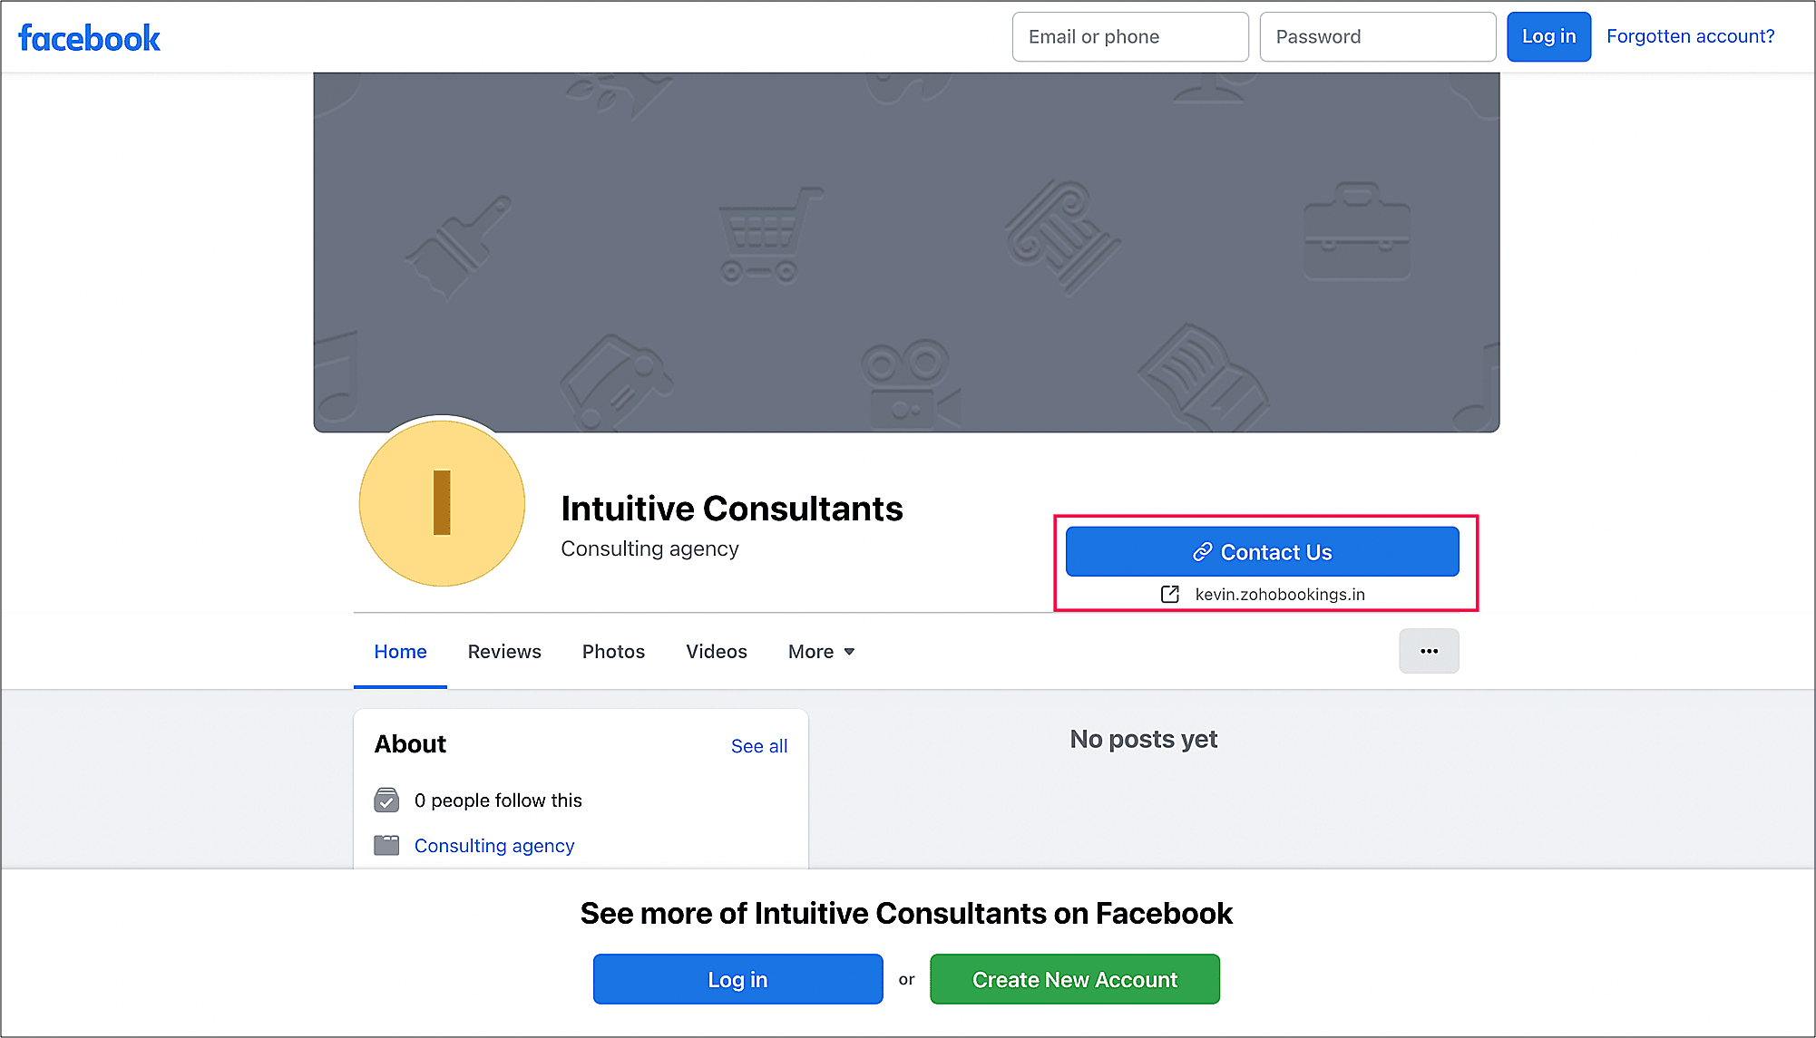Click the top Log in button
The height and width of the screenshot is (1038, 1816).
1548,36
